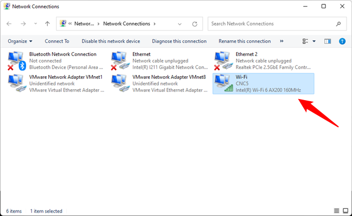Open the Organize dropdown menu
Image resolution: width=352 pixels, height=216 pixels.
click(x=20, y=41)
